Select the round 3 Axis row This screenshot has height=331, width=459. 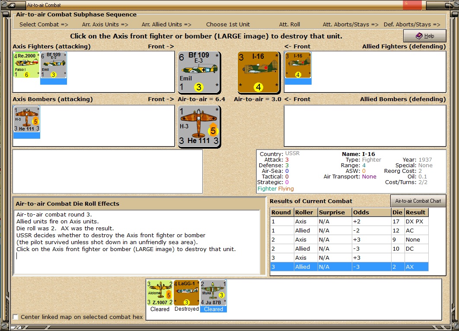(349, 258)
